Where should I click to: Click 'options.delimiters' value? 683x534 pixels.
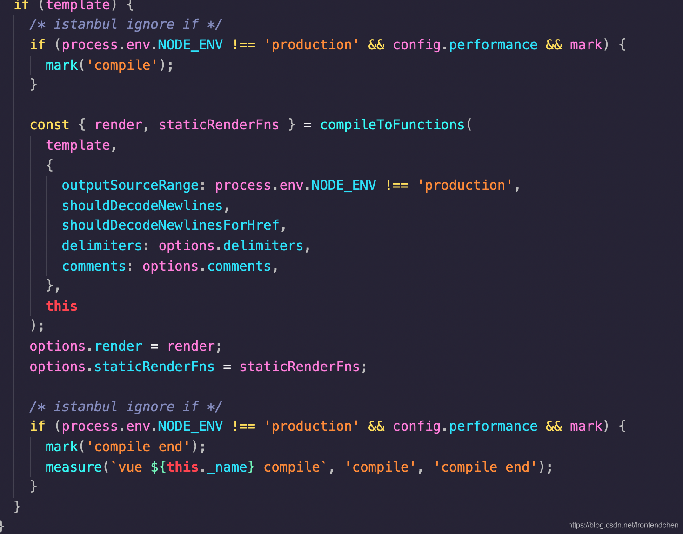click(x=231, y=246)
